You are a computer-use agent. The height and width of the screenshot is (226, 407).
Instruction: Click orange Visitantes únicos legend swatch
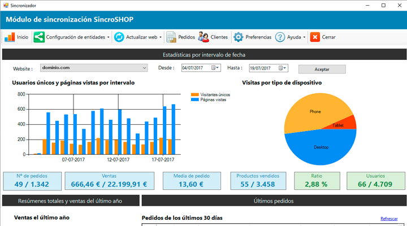194,95
